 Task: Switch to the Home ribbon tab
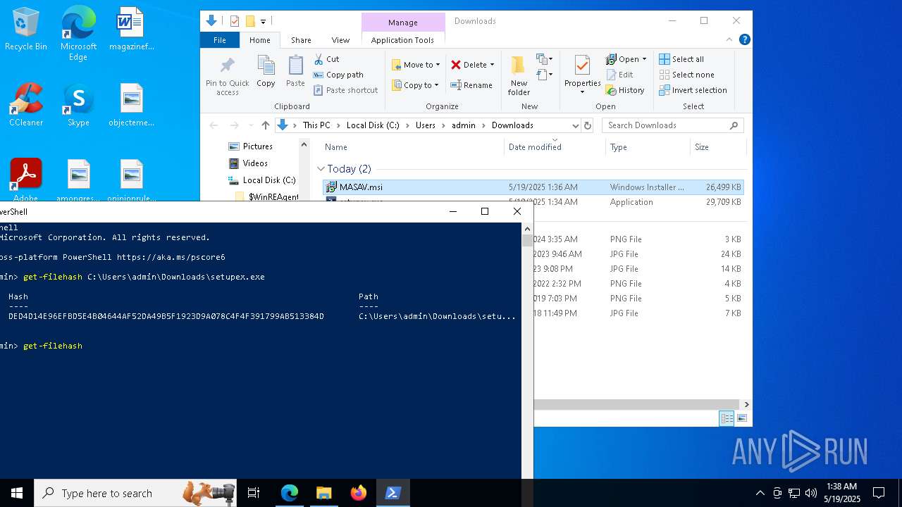259,40
